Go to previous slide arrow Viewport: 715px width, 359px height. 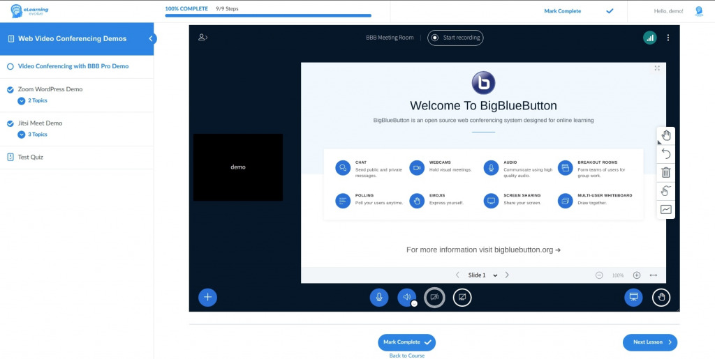coord(457,275)
